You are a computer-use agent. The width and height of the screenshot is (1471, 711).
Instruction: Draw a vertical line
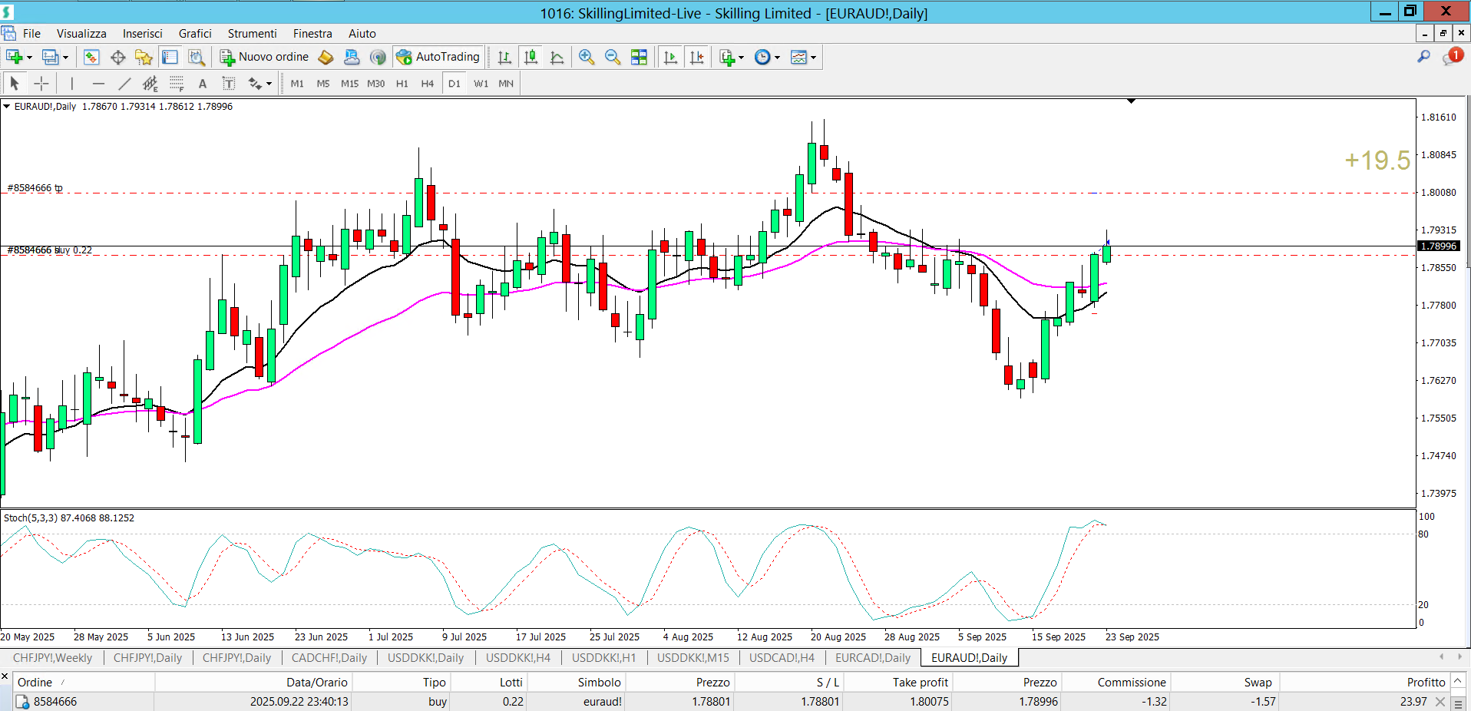click(72, 84)
